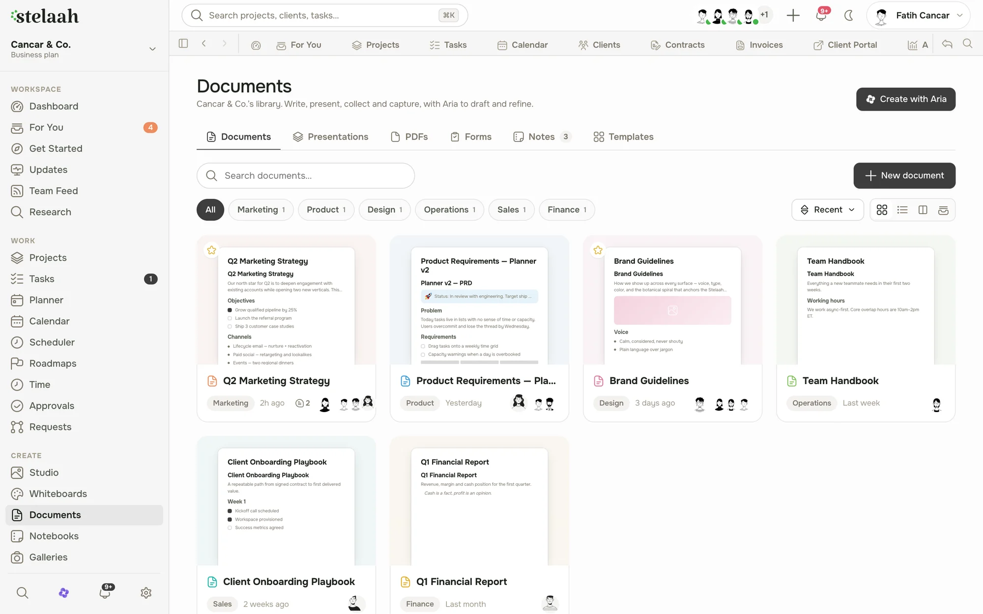Switch to stacked cards view
Image resolution: width=983 pixels, height=614 pixels.
(943, 210)
